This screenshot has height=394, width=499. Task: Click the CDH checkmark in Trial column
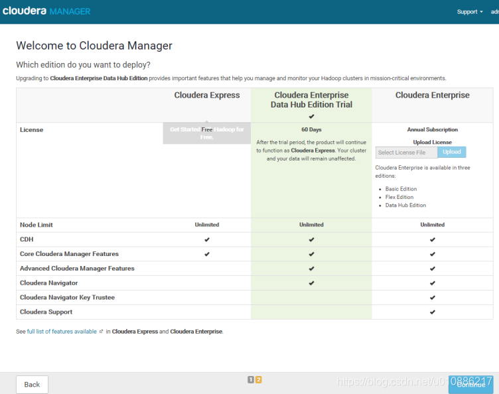pyautogui.click(x=311, y=239)
